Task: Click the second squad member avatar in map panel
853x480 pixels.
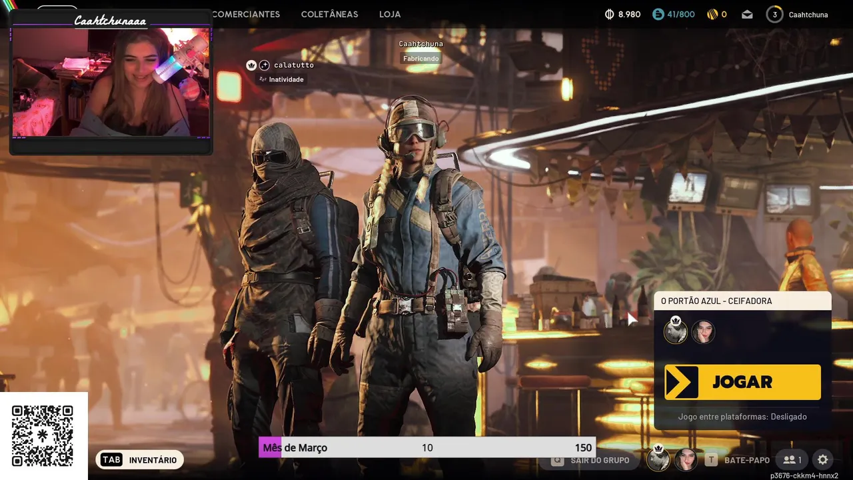Action: click(703, 331)
